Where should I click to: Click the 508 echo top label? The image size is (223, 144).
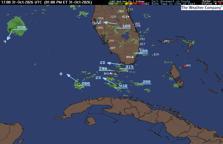click(21, 27)
